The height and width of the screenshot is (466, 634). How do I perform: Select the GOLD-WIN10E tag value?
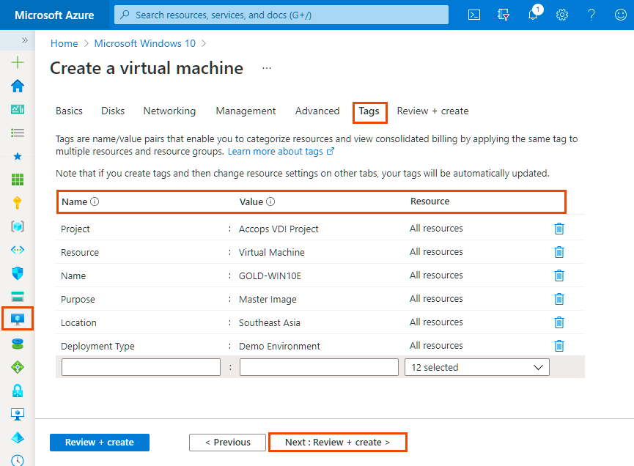coord(270,275)
